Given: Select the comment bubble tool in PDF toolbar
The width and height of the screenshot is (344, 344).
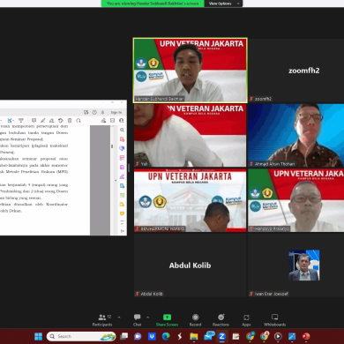Looking at the screenshot, I should click(x=34, y=120).
